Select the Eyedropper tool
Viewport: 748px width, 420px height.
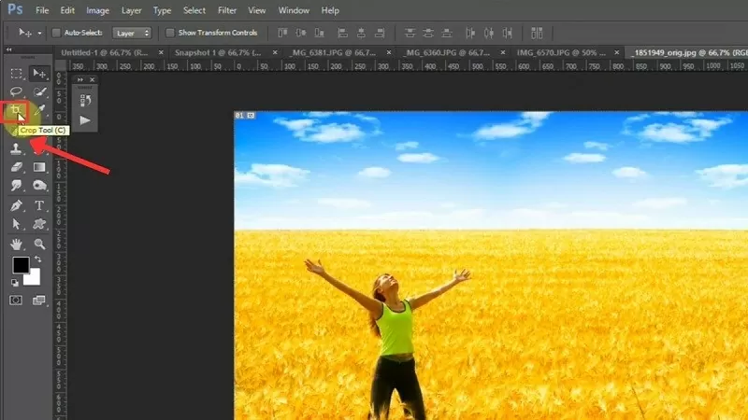(40, 110)
